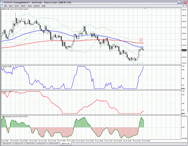Open the Window menu
The width and height of the screenshot is (188, 146).
(x=37, y=6)
